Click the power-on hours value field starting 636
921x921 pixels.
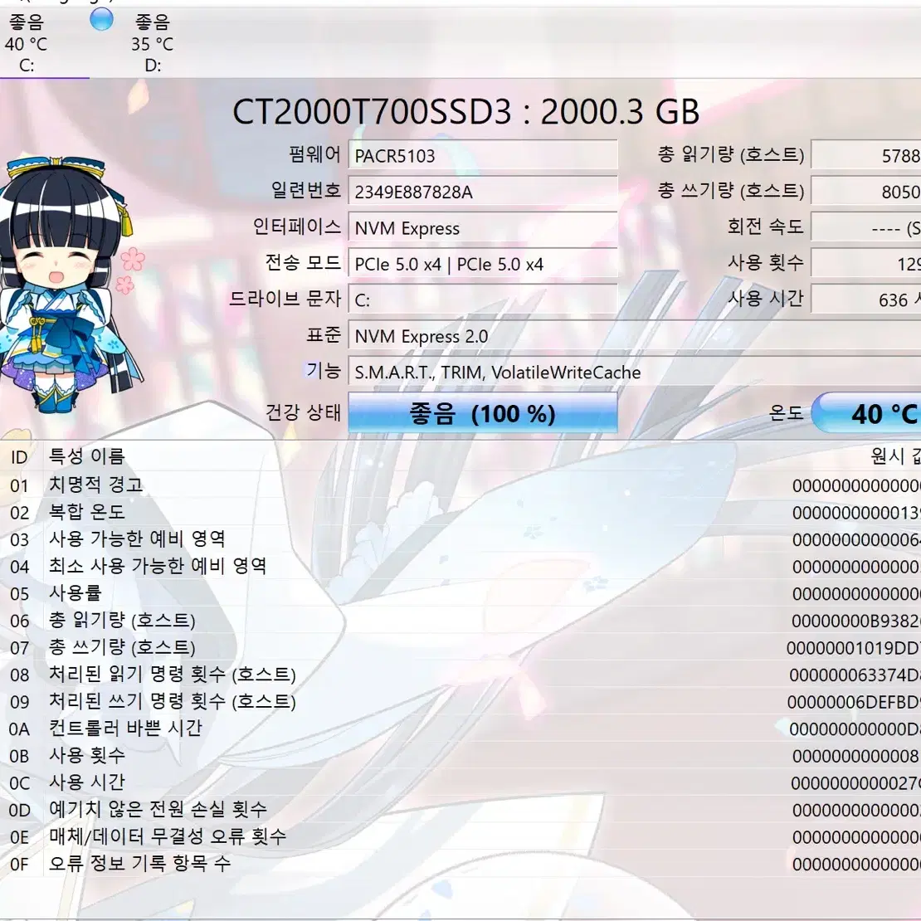point(866,300)
